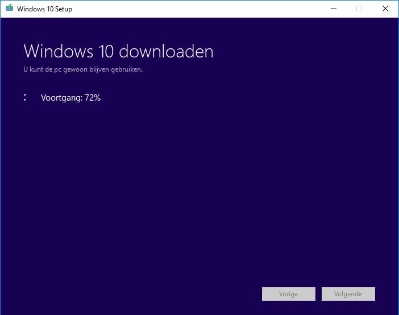Click the number 10 in the heading
The image size is (399, 315).
coord(106,51)
